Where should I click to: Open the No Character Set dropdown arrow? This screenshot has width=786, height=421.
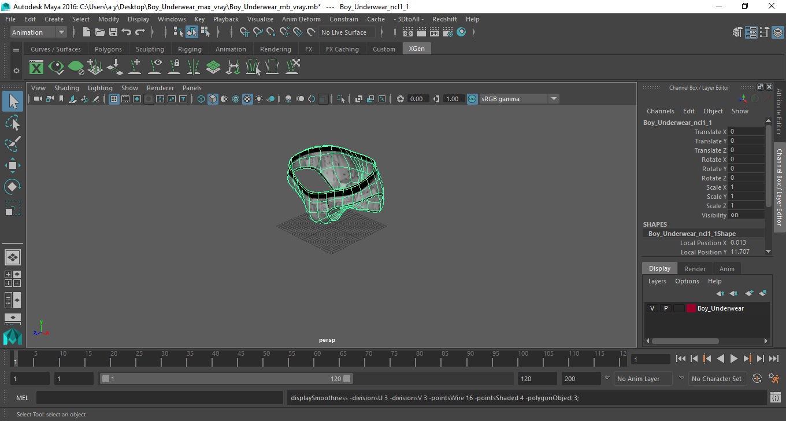(681, 379)
